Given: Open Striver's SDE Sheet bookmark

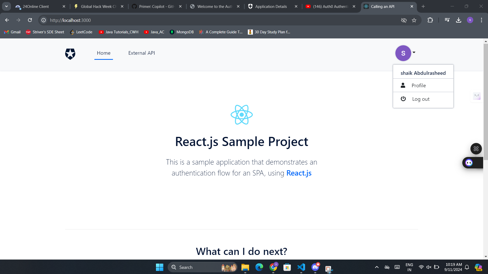Looking at the screenshot, I should [x=45, y=32].
